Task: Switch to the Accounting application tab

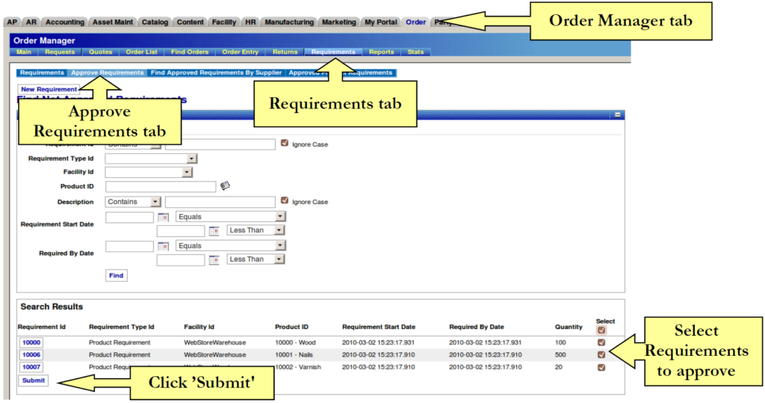Action: point(64,22)
